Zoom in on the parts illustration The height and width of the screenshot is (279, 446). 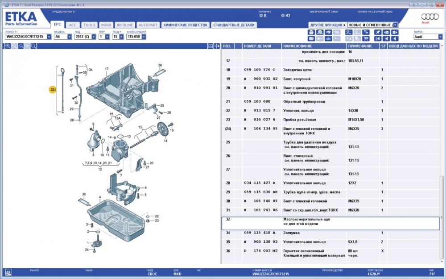(x=8, y=46)
